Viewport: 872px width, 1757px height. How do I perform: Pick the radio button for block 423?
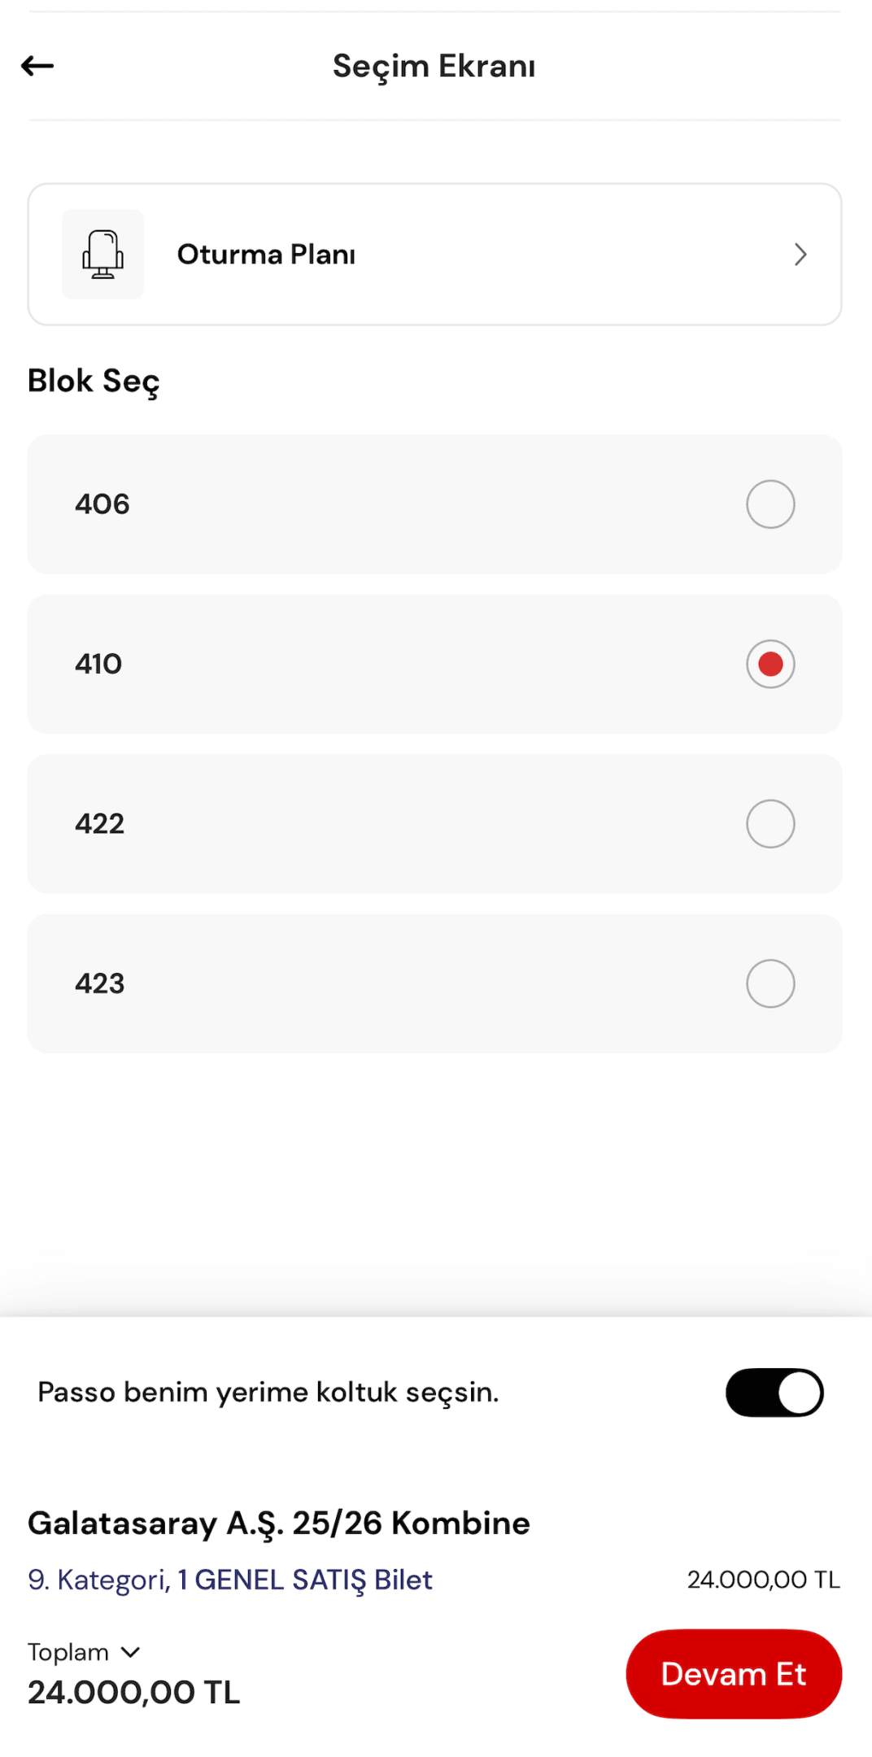click(x=770, y=983)
